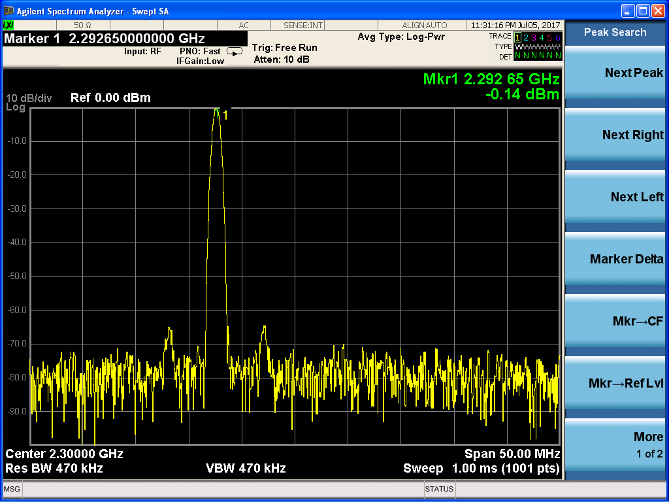The image size is (669, 502).
Task: Activate the Marker Delta softkey
Action: tap(615, 259)
